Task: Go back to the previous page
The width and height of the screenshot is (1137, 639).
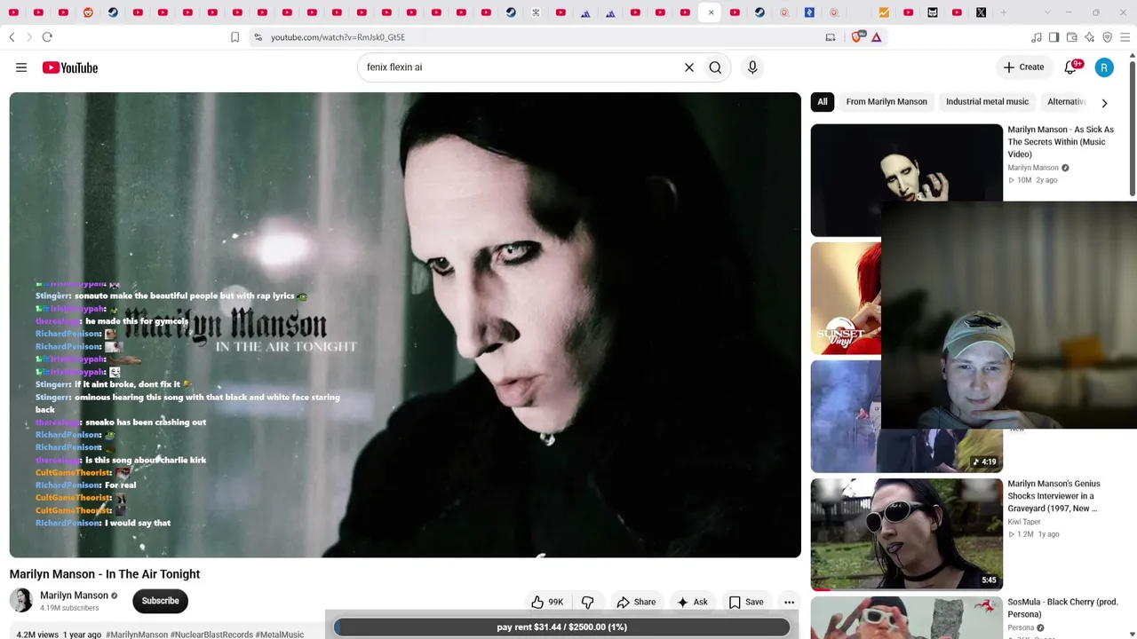Action: [12, 37]
